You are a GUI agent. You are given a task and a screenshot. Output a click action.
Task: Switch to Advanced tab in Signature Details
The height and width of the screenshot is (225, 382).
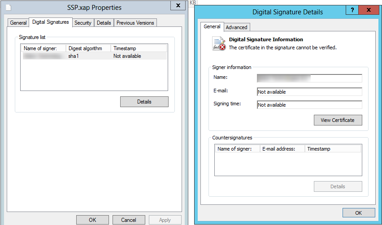point(237,27)
